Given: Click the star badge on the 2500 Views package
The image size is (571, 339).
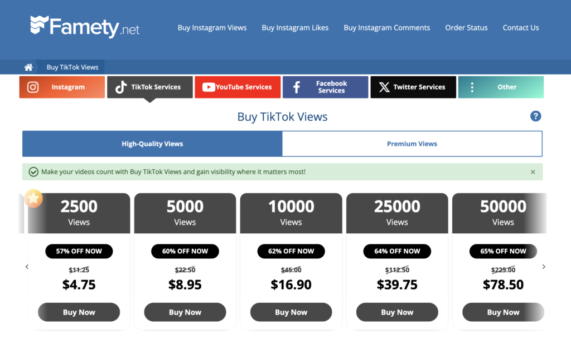Looking at the screenshot, I should tap(33, 198).
